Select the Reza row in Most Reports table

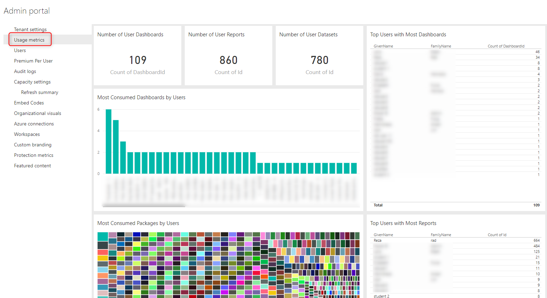click(x=378, y=240)
